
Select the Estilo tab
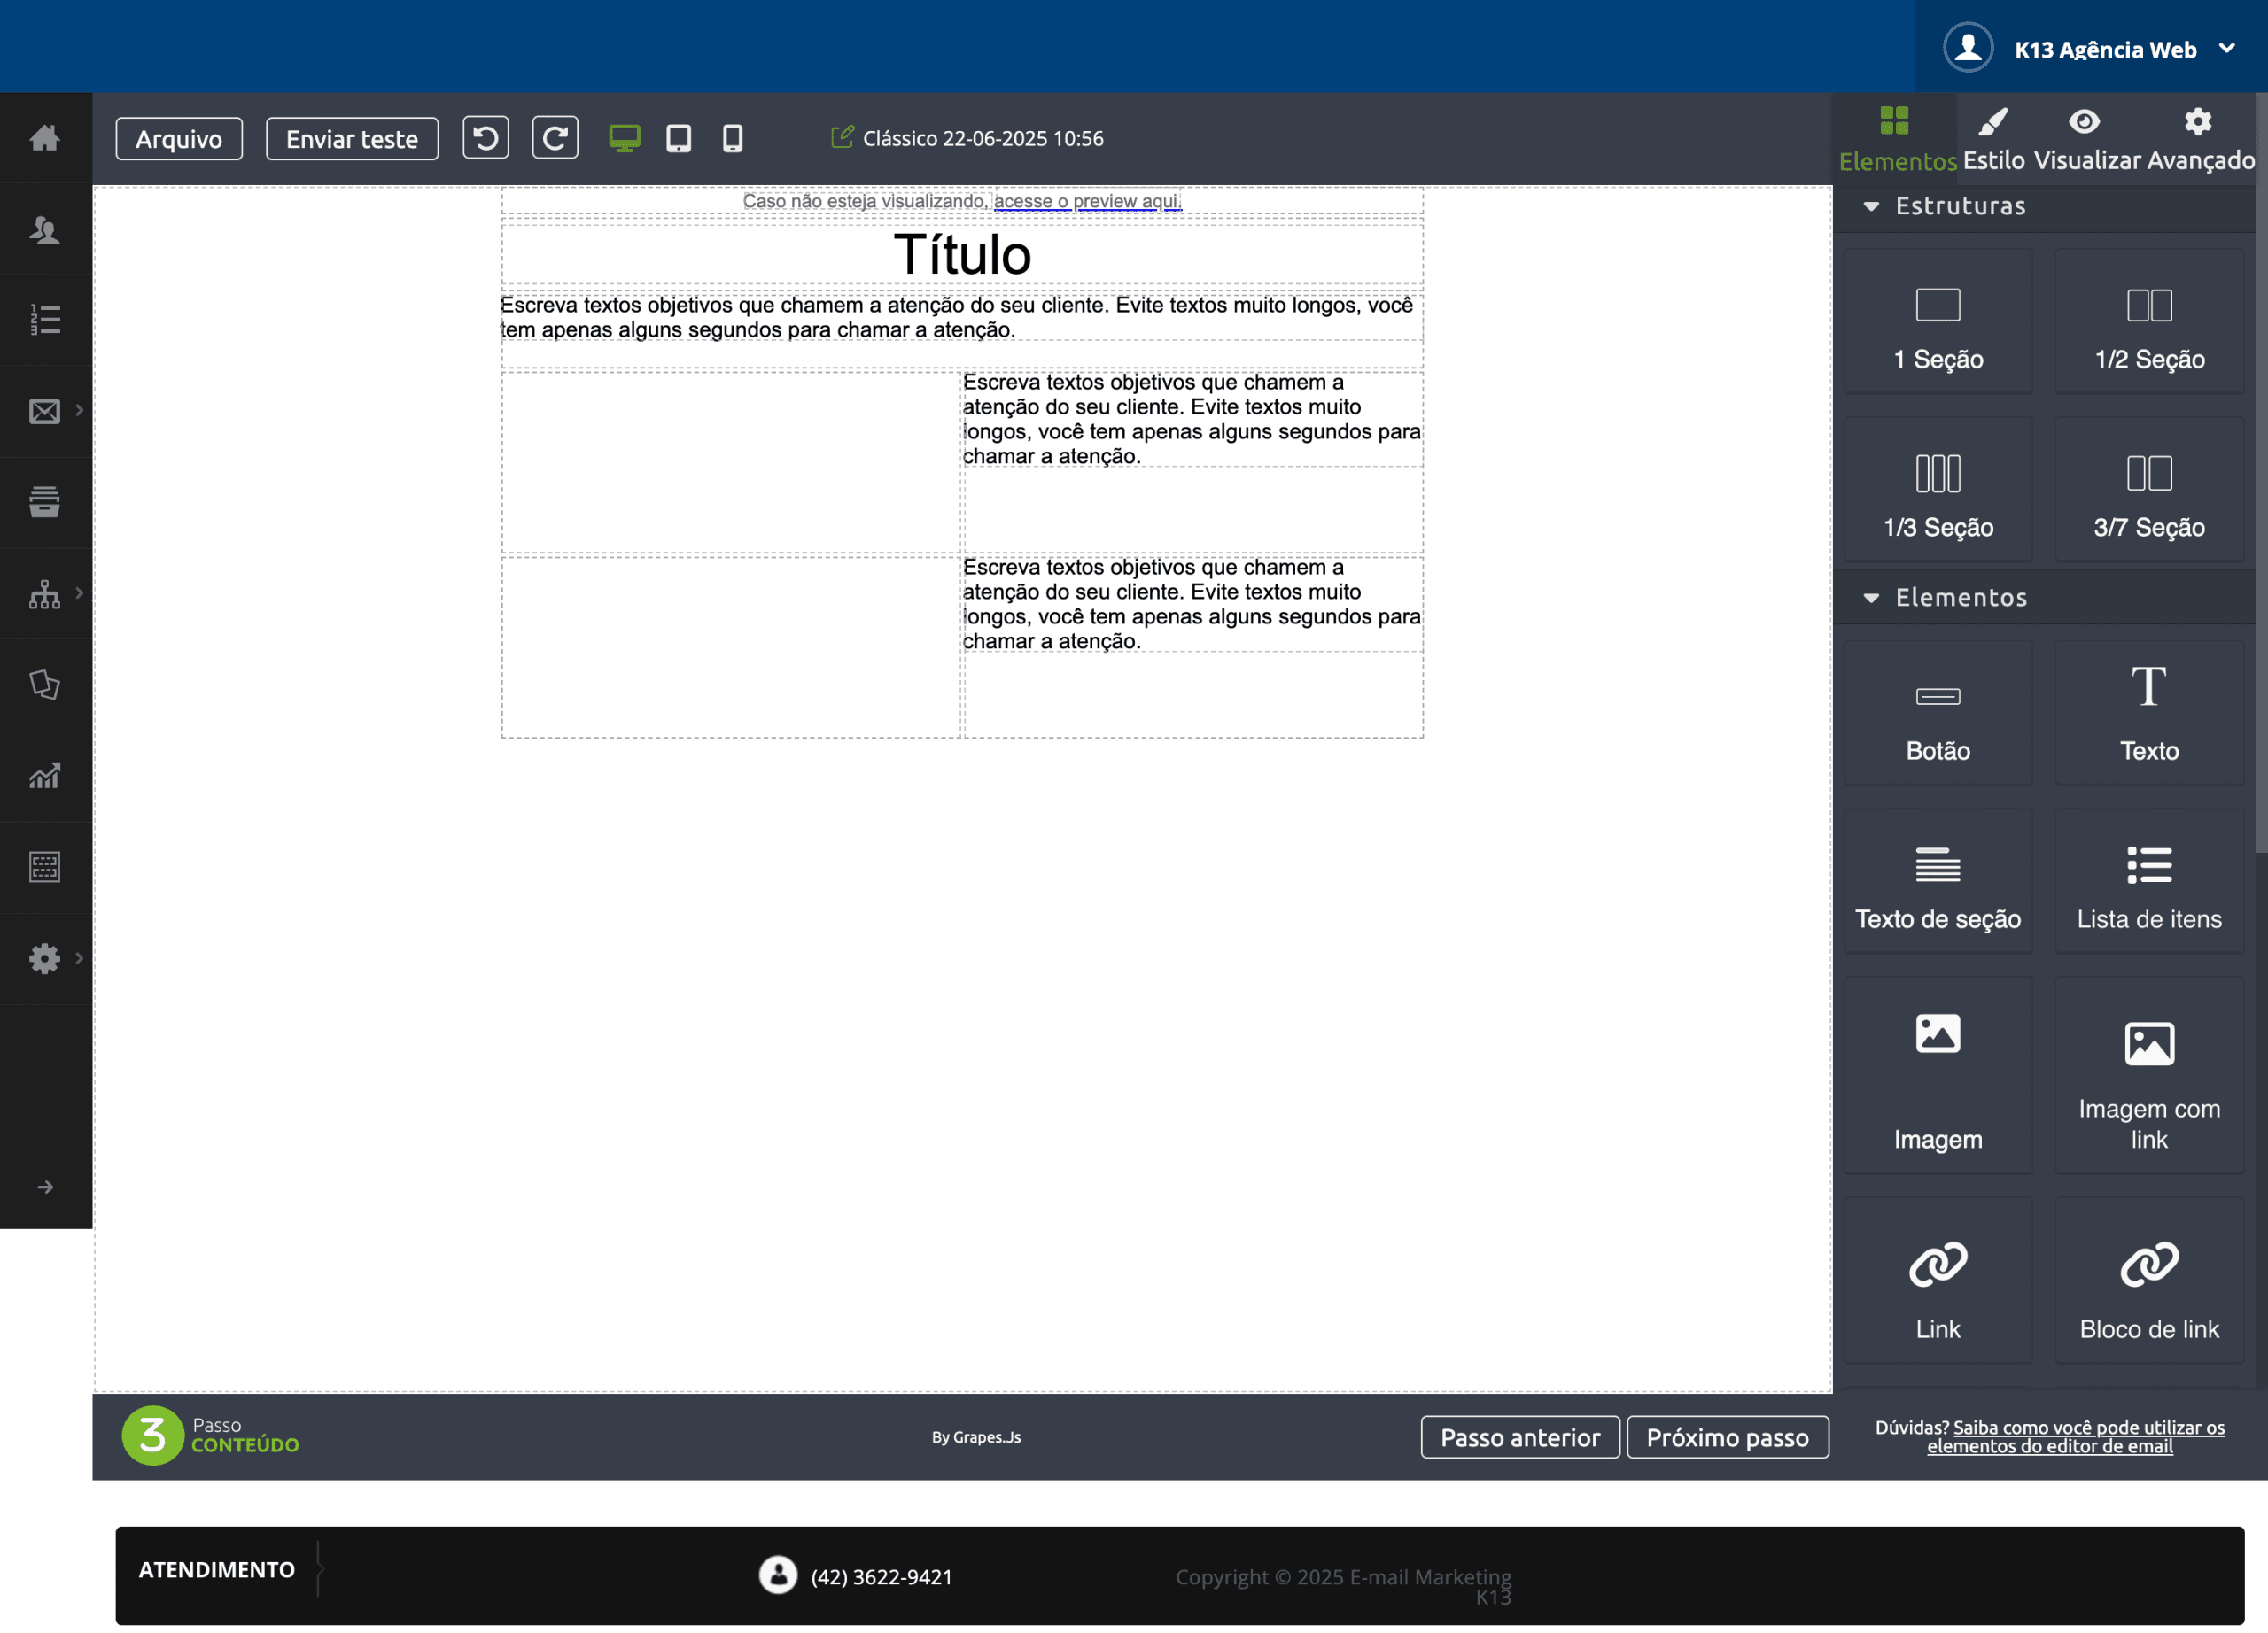tap(1994, 139)
